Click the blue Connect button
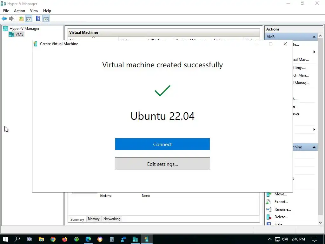This screenshot has width=325, height=244. (162, 144)
